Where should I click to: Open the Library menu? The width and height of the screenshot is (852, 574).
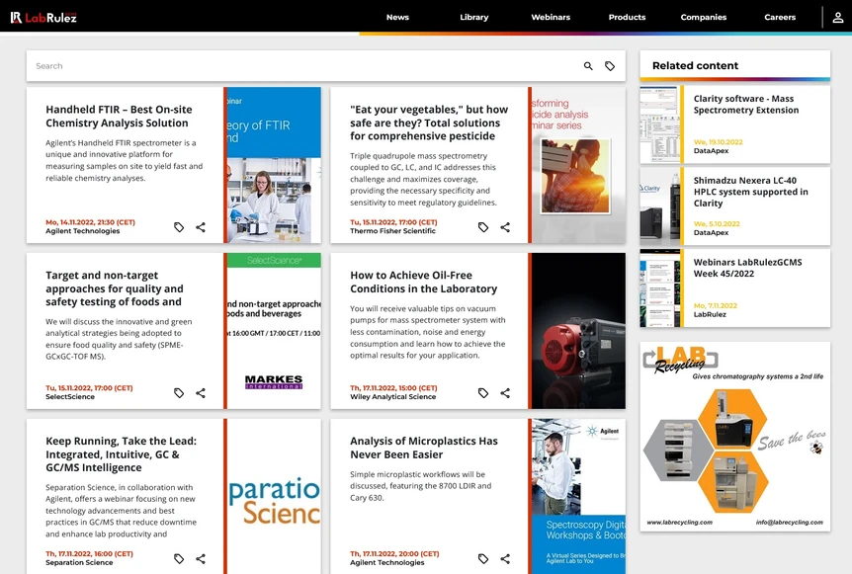pos(473,18)
